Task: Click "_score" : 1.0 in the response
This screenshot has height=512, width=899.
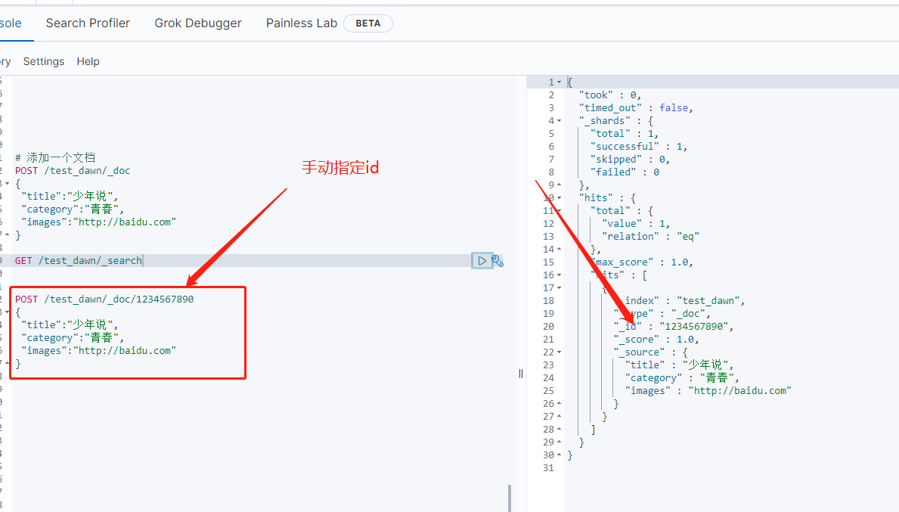Action: click(x=656, y=340)
